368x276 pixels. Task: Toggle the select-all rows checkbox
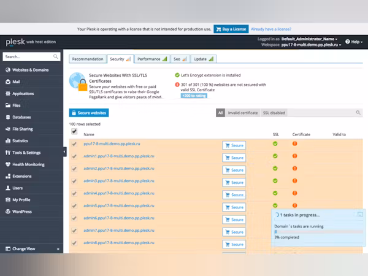[x=74, y=131]
